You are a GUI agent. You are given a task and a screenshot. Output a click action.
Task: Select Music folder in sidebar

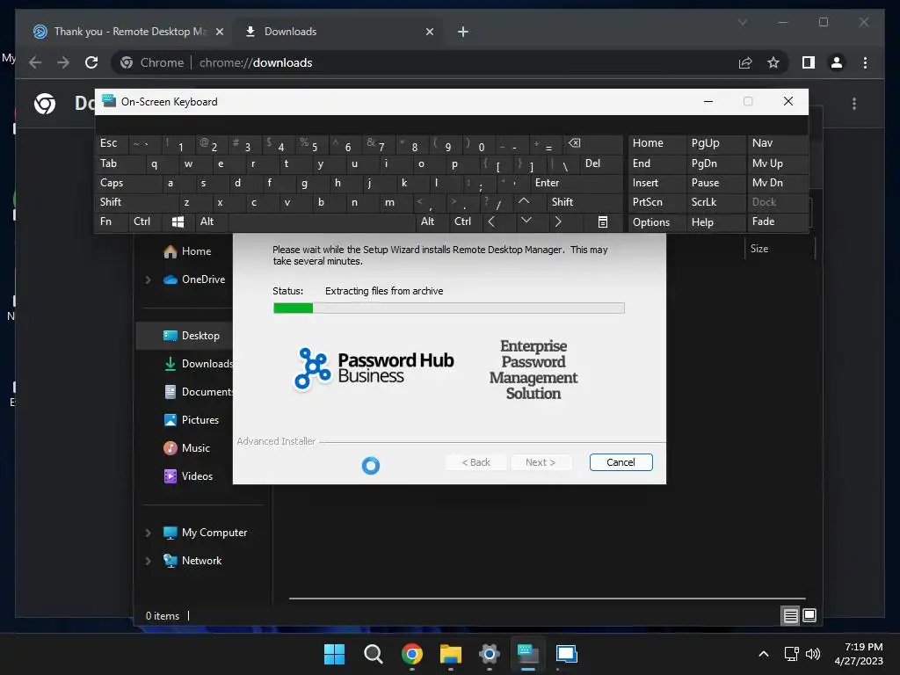point(186,448)
